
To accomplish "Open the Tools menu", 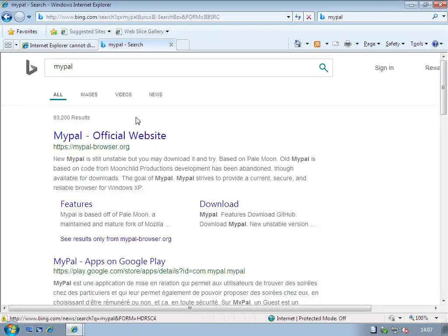I will point(419,44).
